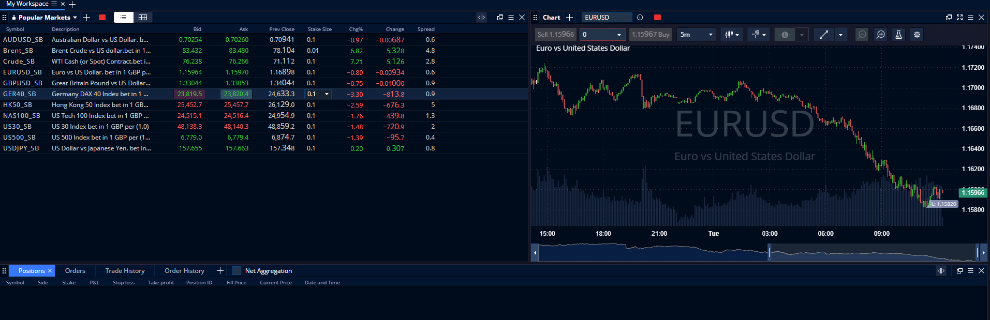Open Chart panel hamburger menu
Image resolution: width=990 pixels, height=320 pixels.
(x=970, y=18)
